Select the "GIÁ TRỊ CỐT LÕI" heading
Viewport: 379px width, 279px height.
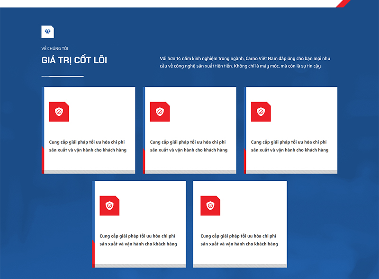click(x=74, y=60)
